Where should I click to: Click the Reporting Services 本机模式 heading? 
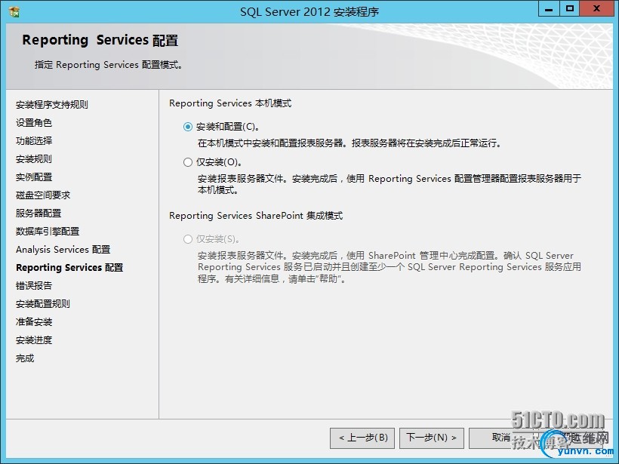[230, 103]
